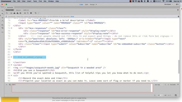Screen dimensions: 182x102
Task: Open the View menu
Action: point(24,1)
